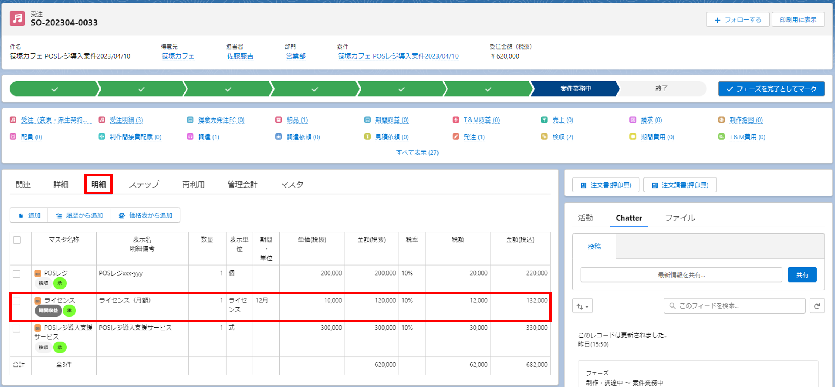Toggle the select-all checkbox in table header
The height and width of the screenshot is (387, 835).
pos(17,240)
